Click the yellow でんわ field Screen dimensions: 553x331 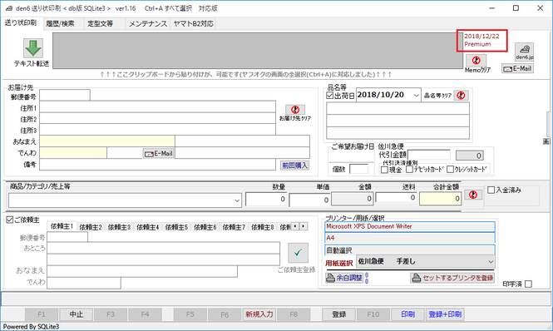coord(73,152)
